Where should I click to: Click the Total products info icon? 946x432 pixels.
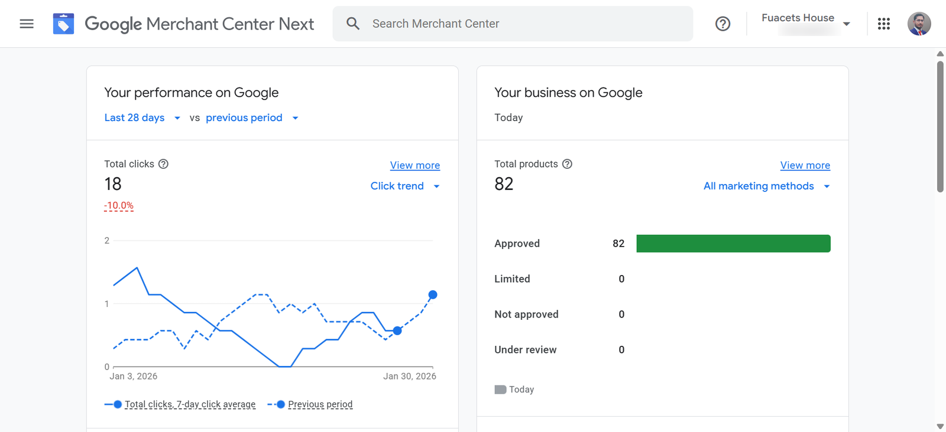click(567, 164)
